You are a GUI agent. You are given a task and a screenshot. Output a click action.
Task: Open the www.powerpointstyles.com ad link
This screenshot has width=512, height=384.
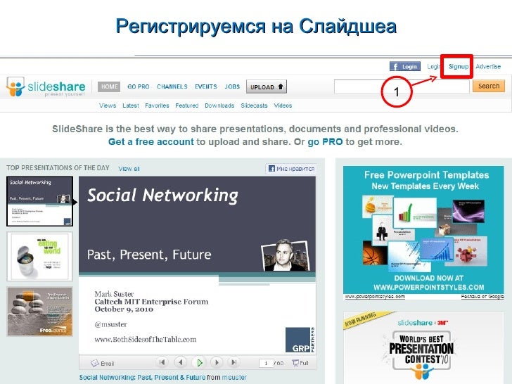pyautogui.click(x=375, y=297)
